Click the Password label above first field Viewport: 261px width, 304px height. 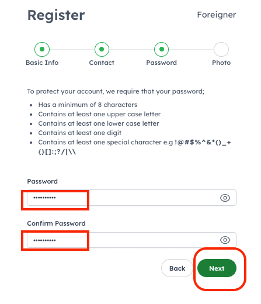click(x=43, y=181)
